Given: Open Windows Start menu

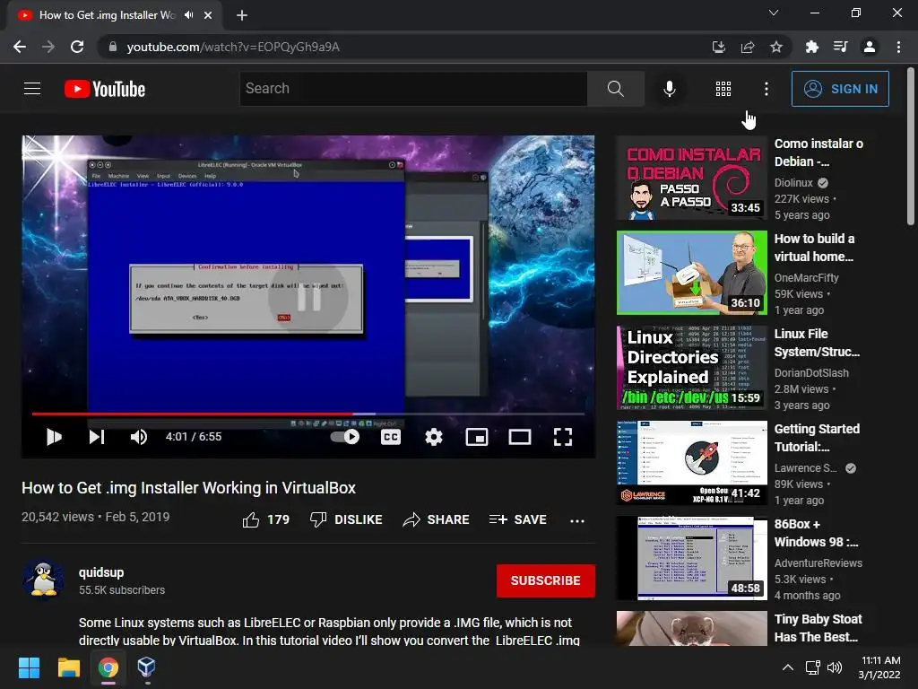Looking at the screenshot, I should pos(30,667).
